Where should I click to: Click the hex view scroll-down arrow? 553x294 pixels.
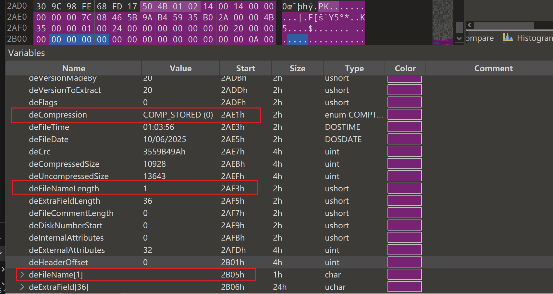click(x=459, y=38)
